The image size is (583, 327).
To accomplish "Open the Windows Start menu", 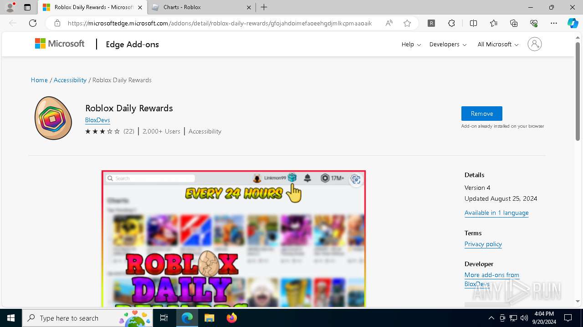I will (x=11, y=318).
